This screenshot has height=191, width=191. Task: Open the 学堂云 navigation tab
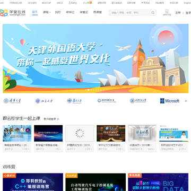click(84, 12)
